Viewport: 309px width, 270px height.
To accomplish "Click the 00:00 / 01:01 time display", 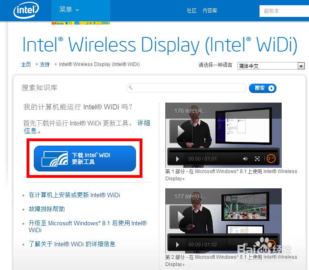I will [202, 159].
